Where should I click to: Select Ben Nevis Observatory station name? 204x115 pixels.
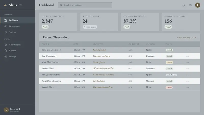(52, 50)
